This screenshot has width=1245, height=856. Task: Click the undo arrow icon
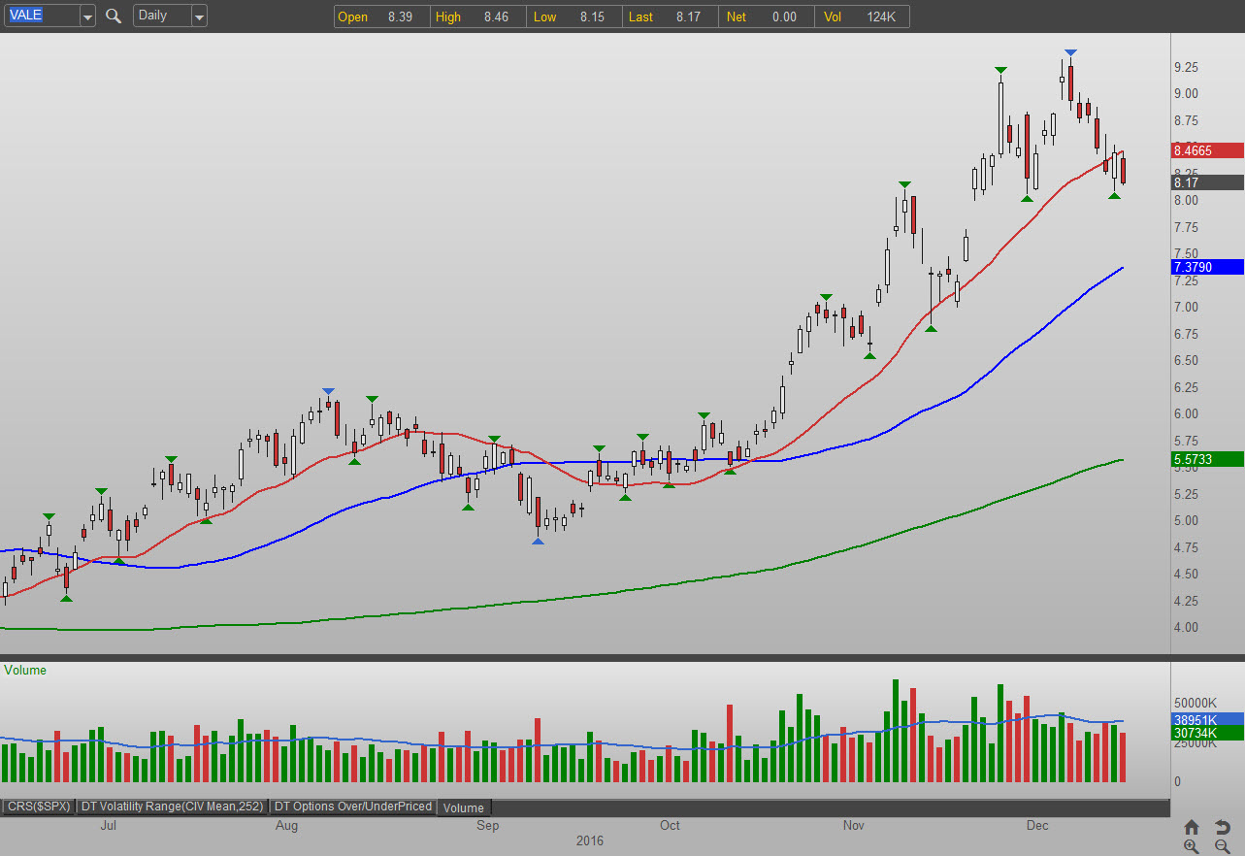point(1222,827)
